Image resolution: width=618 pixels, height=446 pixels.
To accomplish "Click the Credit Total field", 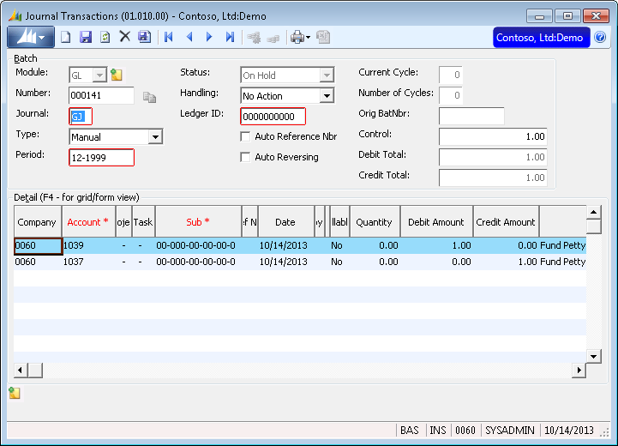I will click(493, 178).
